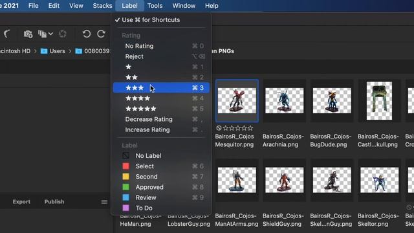Apply blue Review label
The image size is (414, 233).
click(x=161, y=197)
